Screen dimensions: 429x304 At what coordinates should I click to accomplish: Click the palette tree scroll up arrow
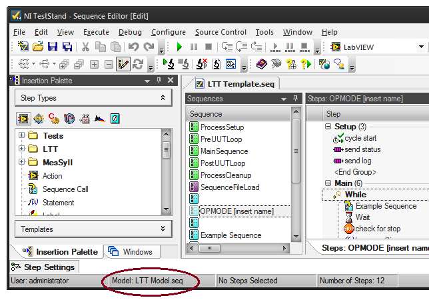pyautogui.click(x=166, y=134)
